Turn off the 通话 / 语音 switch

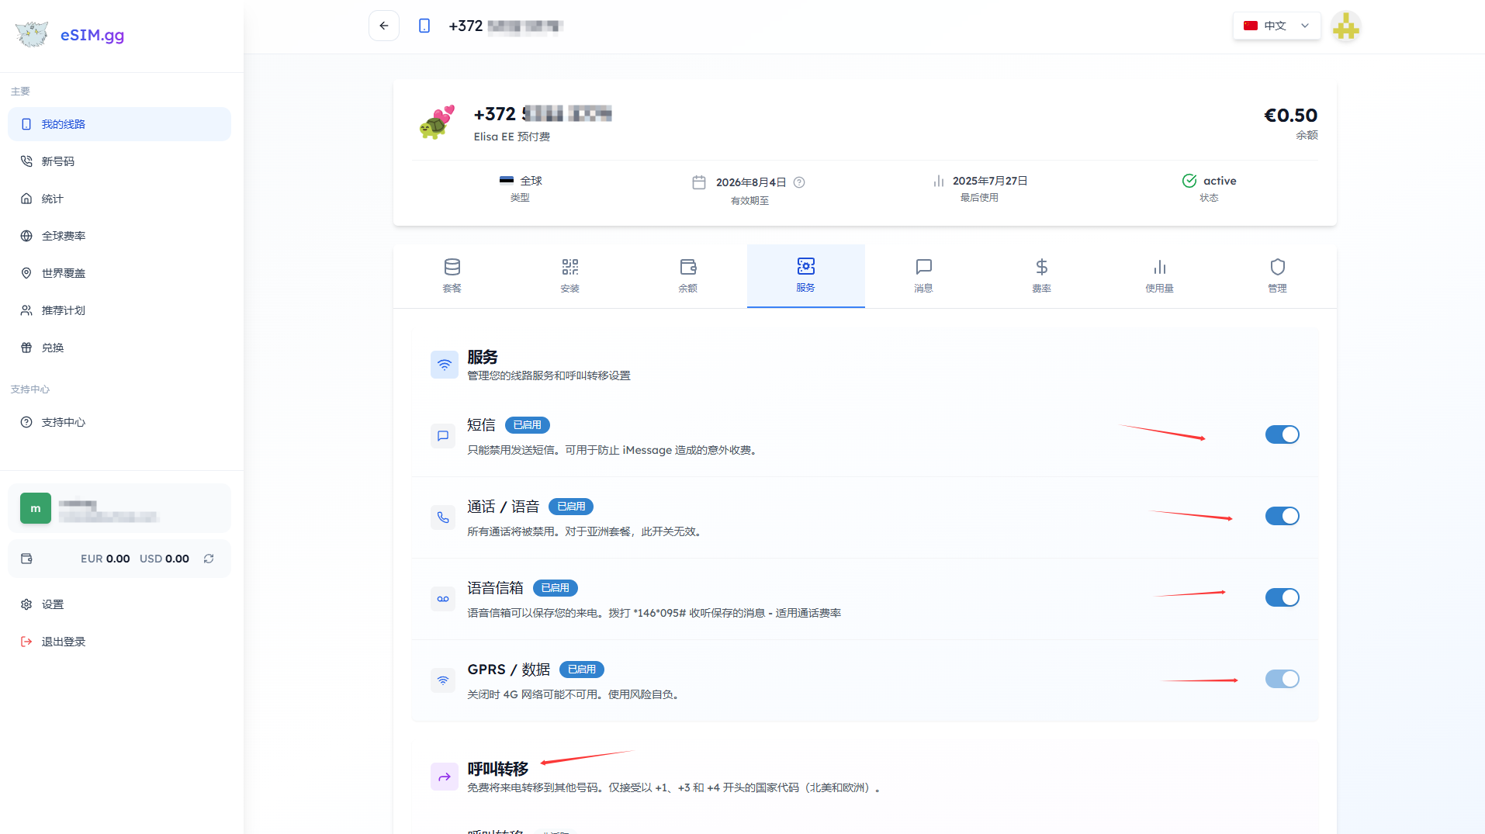(1282, 516)
